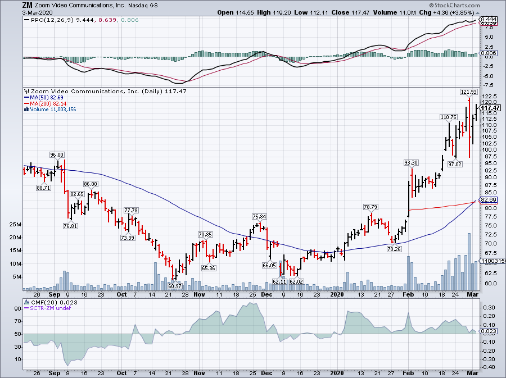This screenshot has width=506, height=378.
Task: Click the 70.85 price high annotation
Action: tap(205, 235)
